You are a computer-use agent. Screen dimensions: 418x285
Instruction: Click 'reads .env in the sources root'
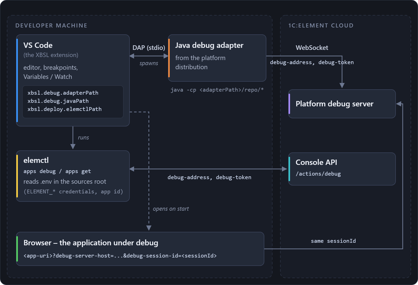point(65,181)
